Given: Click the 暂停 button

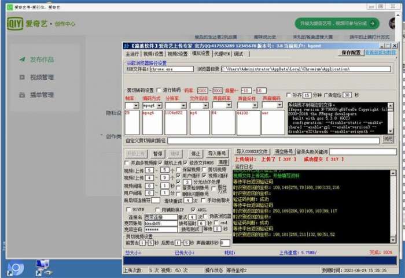Looking at the screenshot, I should (x=158, y=154).
